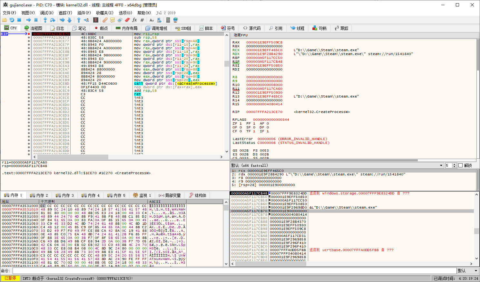Toggle breakpoint bullet at 00007FFFA213CEBD
Image resolution: width=480 pixels, height=282 pixels.
click(x=29, y=83)
